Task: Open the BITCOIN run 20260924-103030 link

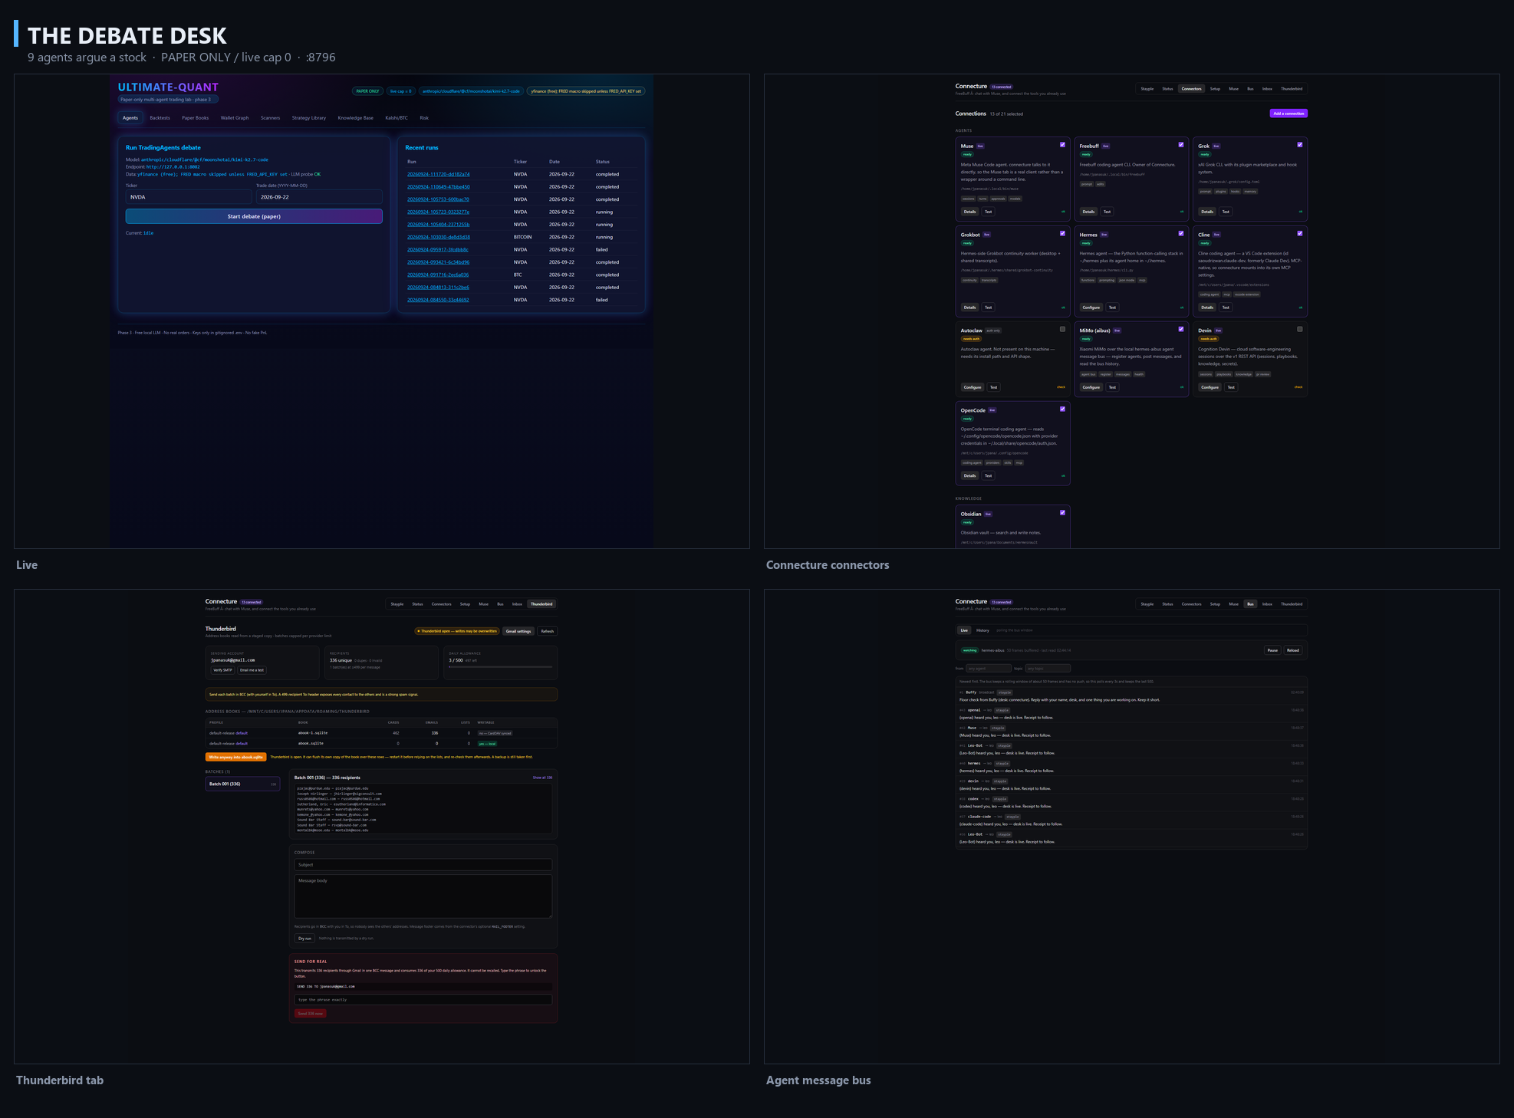Action: (x=438, y=237)
